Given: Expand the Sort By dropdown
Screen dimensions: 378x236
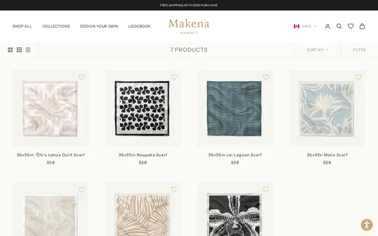Looking at the screenshot, I should (x=318, y=50).
